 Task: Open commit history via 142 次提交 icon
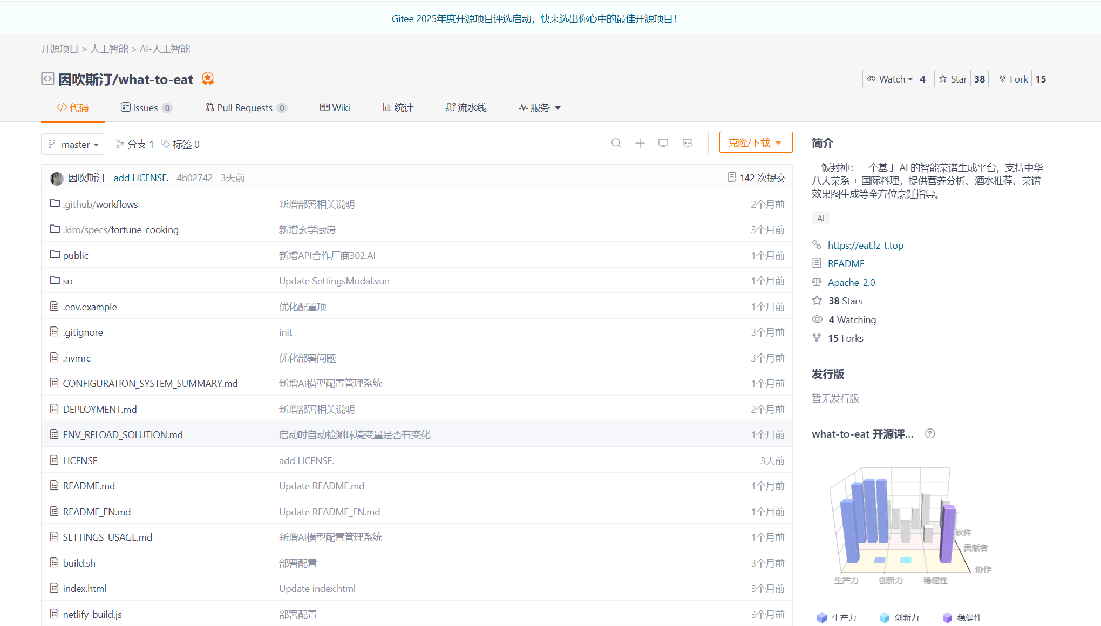click(732, 177)
